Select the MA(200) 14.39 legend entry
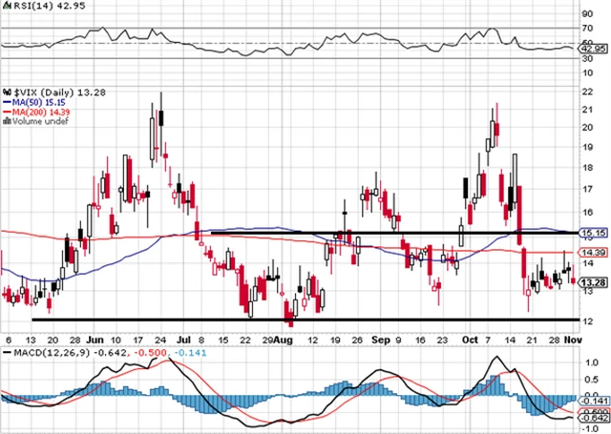Viewport: 611px width, 434px height. tap(36, 111)
